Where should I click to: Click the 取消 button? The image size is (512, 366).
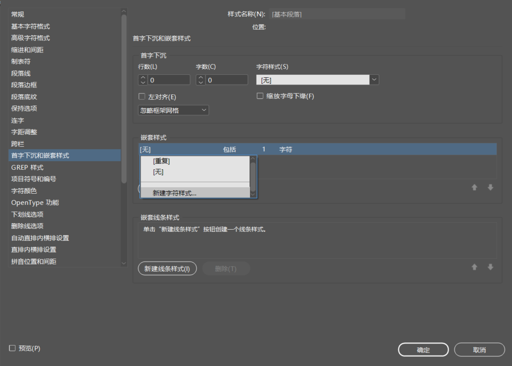[479, 350]
